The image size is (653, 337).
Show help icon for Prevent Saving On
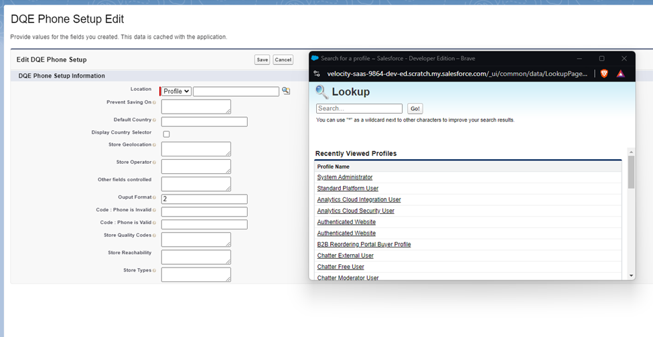pyautogui.click(x=155, y=102)
